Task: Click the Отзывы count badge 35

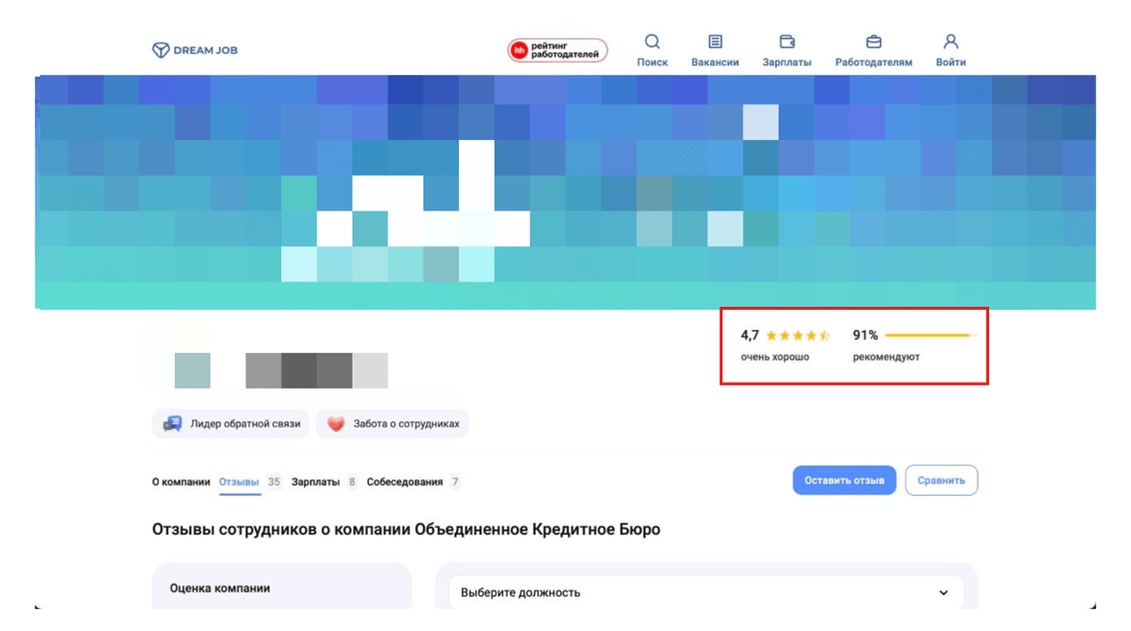Action: coord(274,481)
